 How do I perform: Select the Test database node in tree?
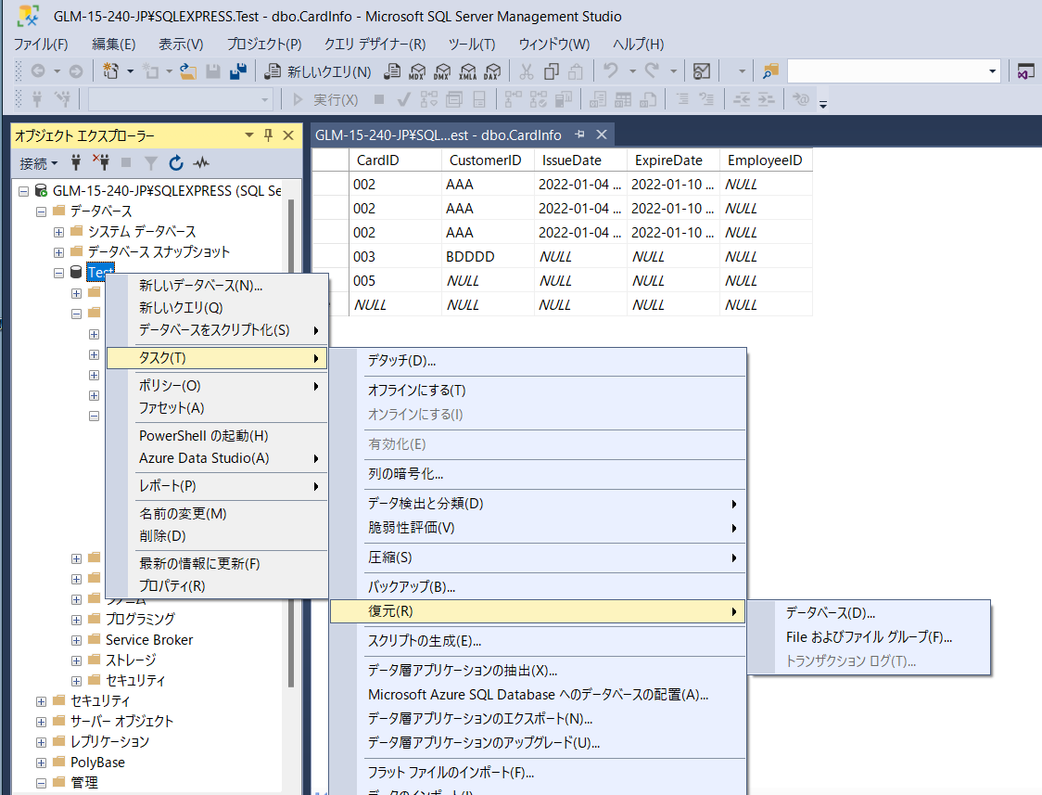coord(100,272)
